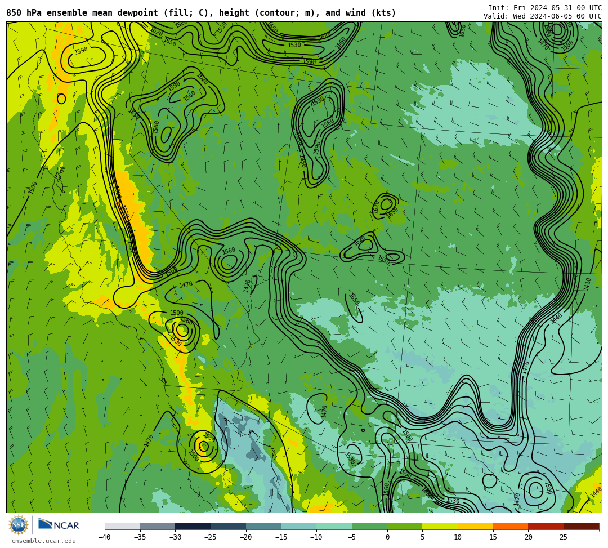Image resolution: width=608 pixels, height=548 pixels.
Task: Click the dark red 20 to 25 swatch
Action: pos(546,526)
